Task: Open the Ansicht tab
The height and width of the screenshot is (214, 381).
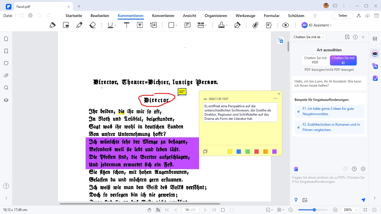Action: click(189, 16)
